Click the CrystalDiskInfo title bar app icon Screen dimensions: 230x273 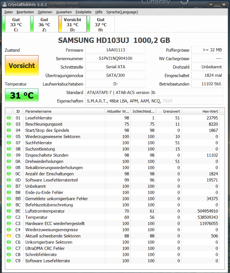pos(5,4)
